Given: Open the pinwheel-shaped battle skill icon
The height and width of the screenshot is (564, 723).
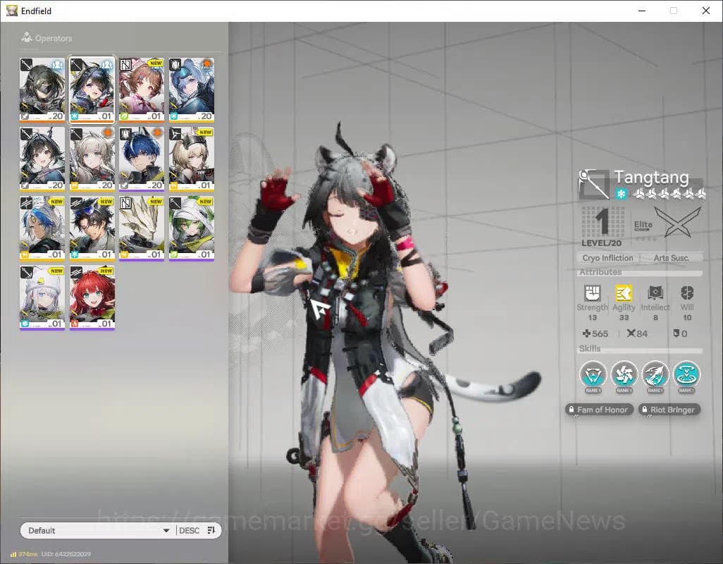Looking at the screenshot, I should point(624,374).
